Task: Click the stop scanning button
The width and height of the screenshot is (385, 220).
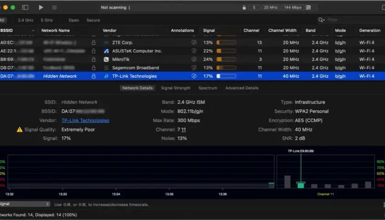Action: point(55,7)
